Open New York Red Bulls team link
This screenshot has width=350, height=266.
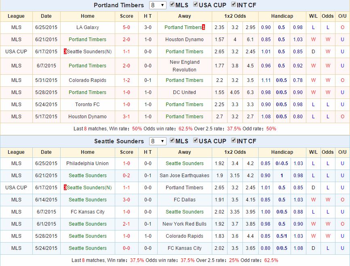click(184, 224)
